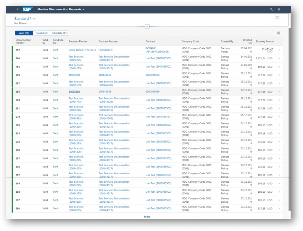Open row 760 details arrow
The width and height of the screenshot is (303, 231).
click(279, 58)
